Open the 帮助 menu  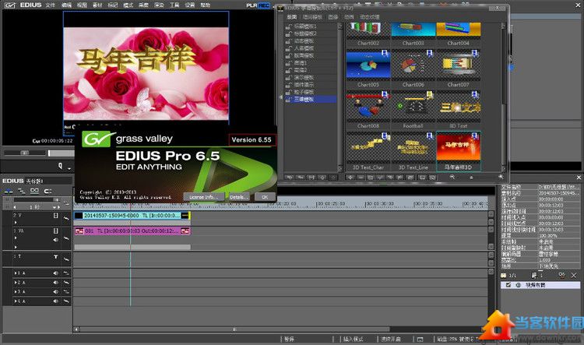(x=206, y=5)
